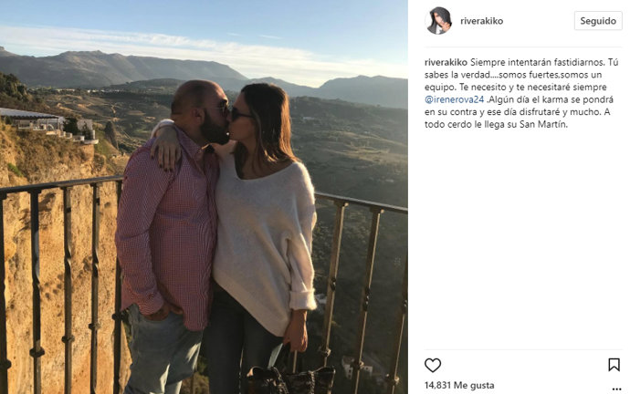Open the three-dot more options menu
The width and height of the screenshot is (630, 394).
616,389
